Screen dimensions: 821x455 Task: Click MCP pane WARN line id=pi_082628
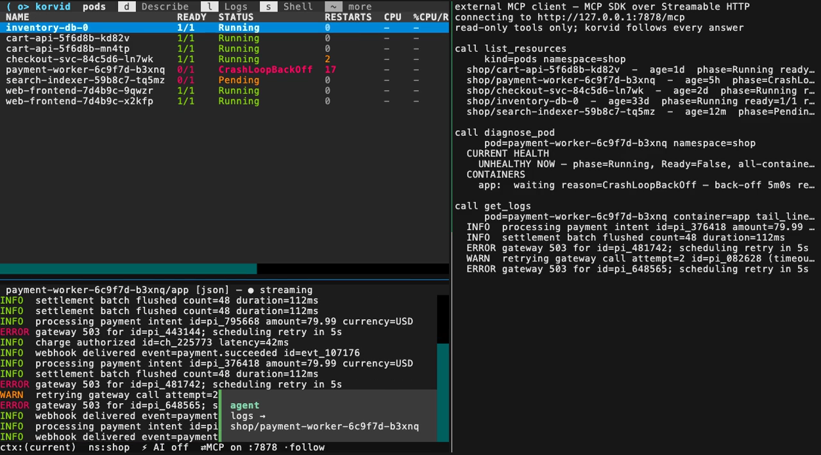641,259
